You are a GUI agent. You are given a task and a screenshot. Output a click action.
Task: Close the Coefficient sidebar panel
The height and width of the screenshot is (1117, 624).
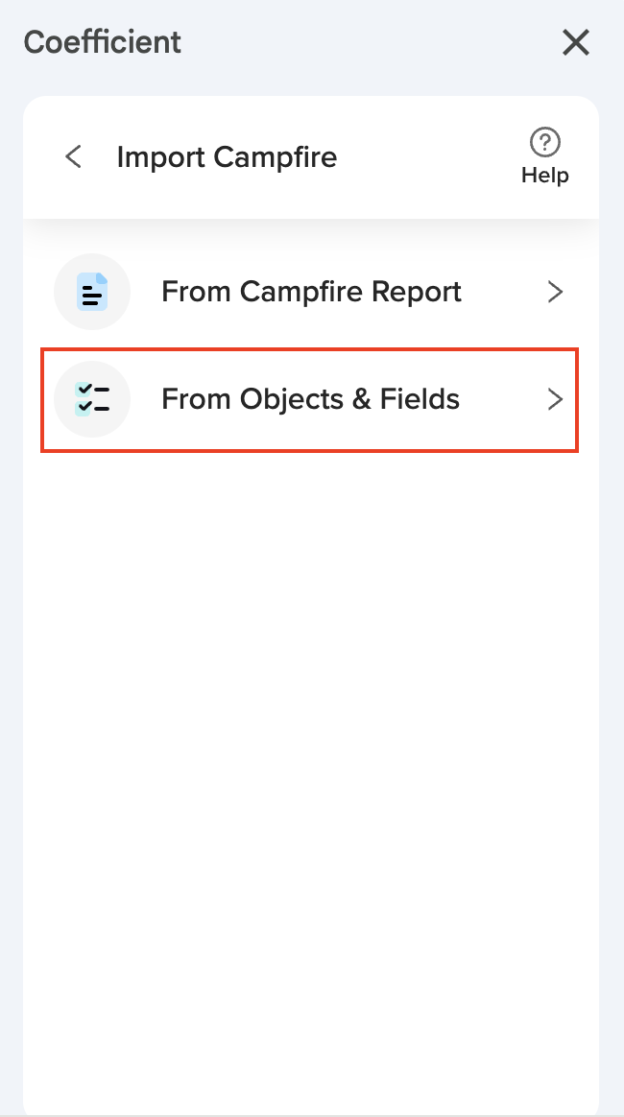pyautogui.click(x=576, y=42)
